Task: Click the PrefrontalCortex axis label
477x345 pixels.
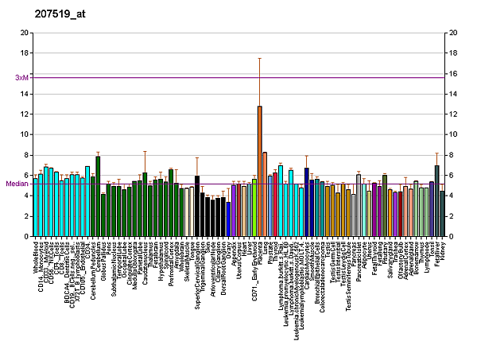Action: [172, 264]
